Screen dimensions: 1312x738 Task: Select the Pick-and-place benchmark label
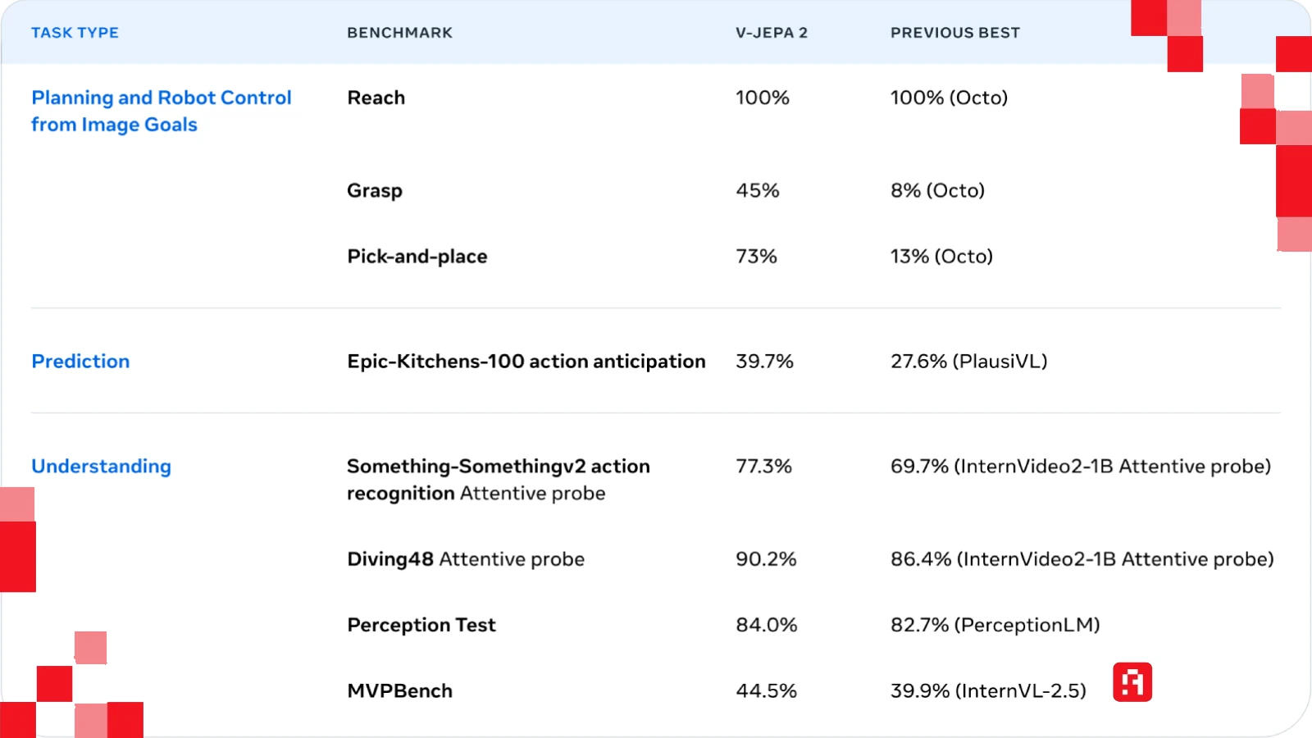[x=417, y=257]
